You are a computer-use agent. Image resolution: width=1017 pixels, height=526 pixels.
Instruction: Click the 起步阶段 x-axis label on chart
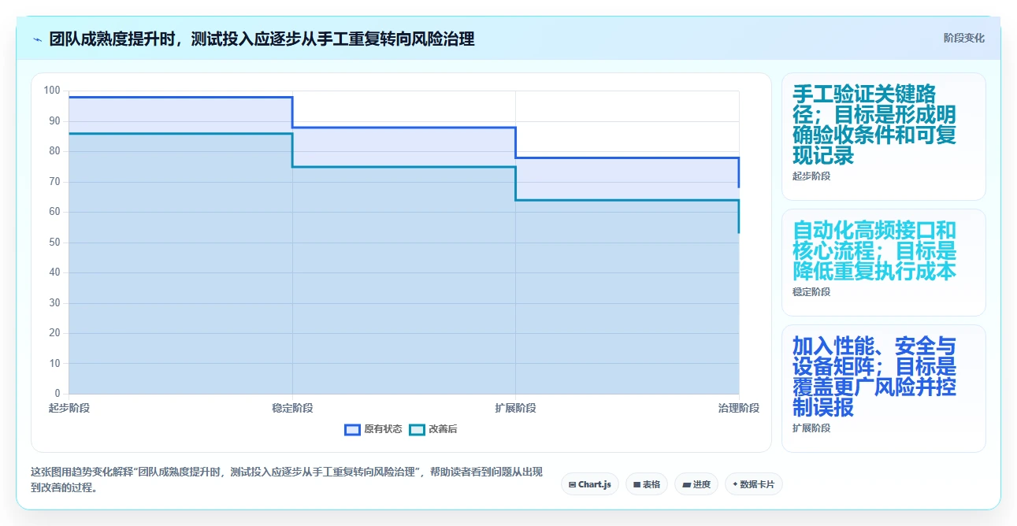pyautogui.click(x=69, y=408)
